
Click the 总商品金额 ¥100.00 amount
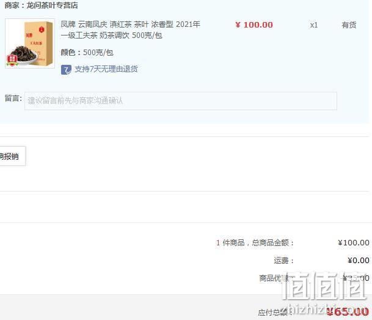coord(354,242)
